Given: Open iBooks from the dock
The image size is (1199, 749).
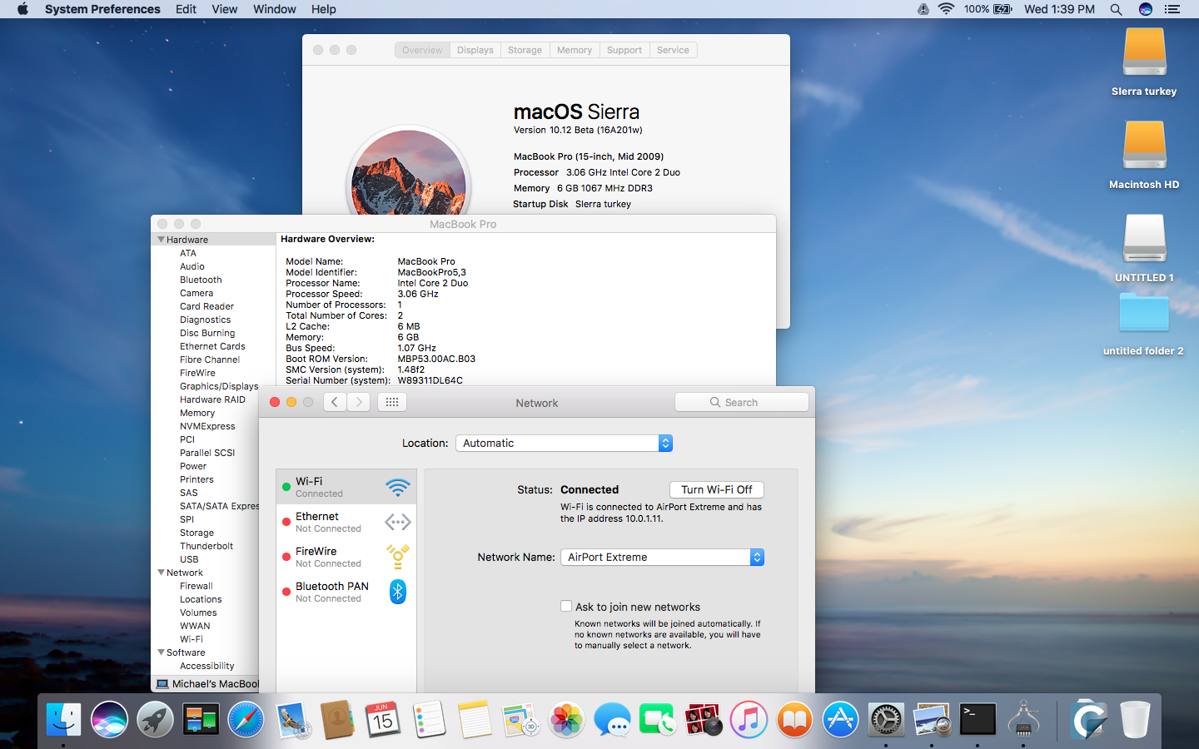Looking at the screenshot, I should click(x=794, y=720).
